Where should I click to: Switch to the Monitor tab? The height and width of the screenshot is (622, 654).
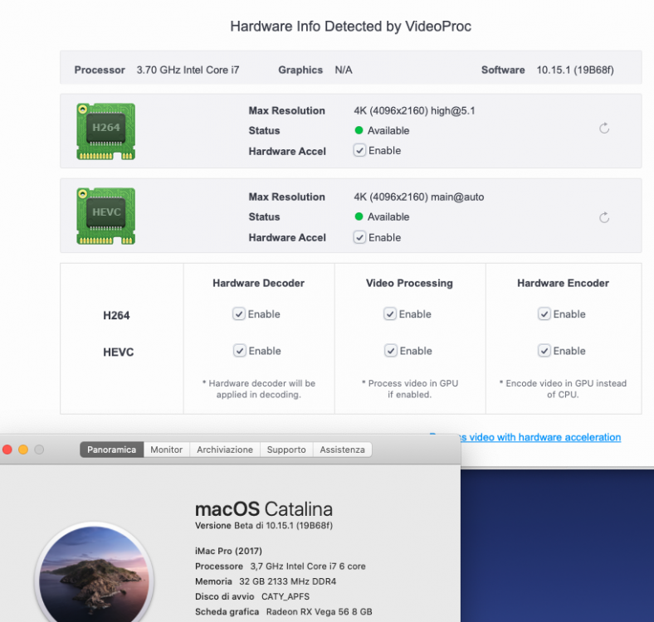coord(167,449)
